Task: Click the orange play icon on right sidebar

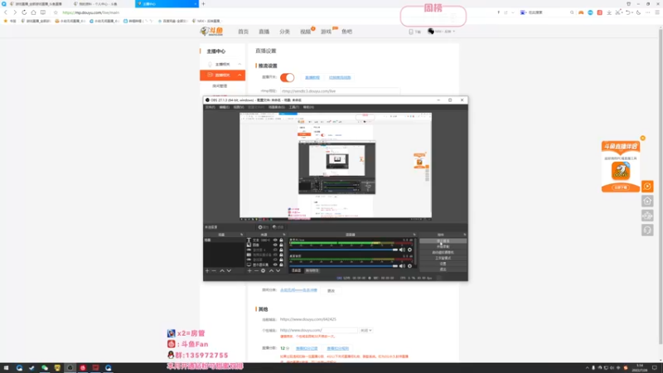Action: (x=647, y=186)
